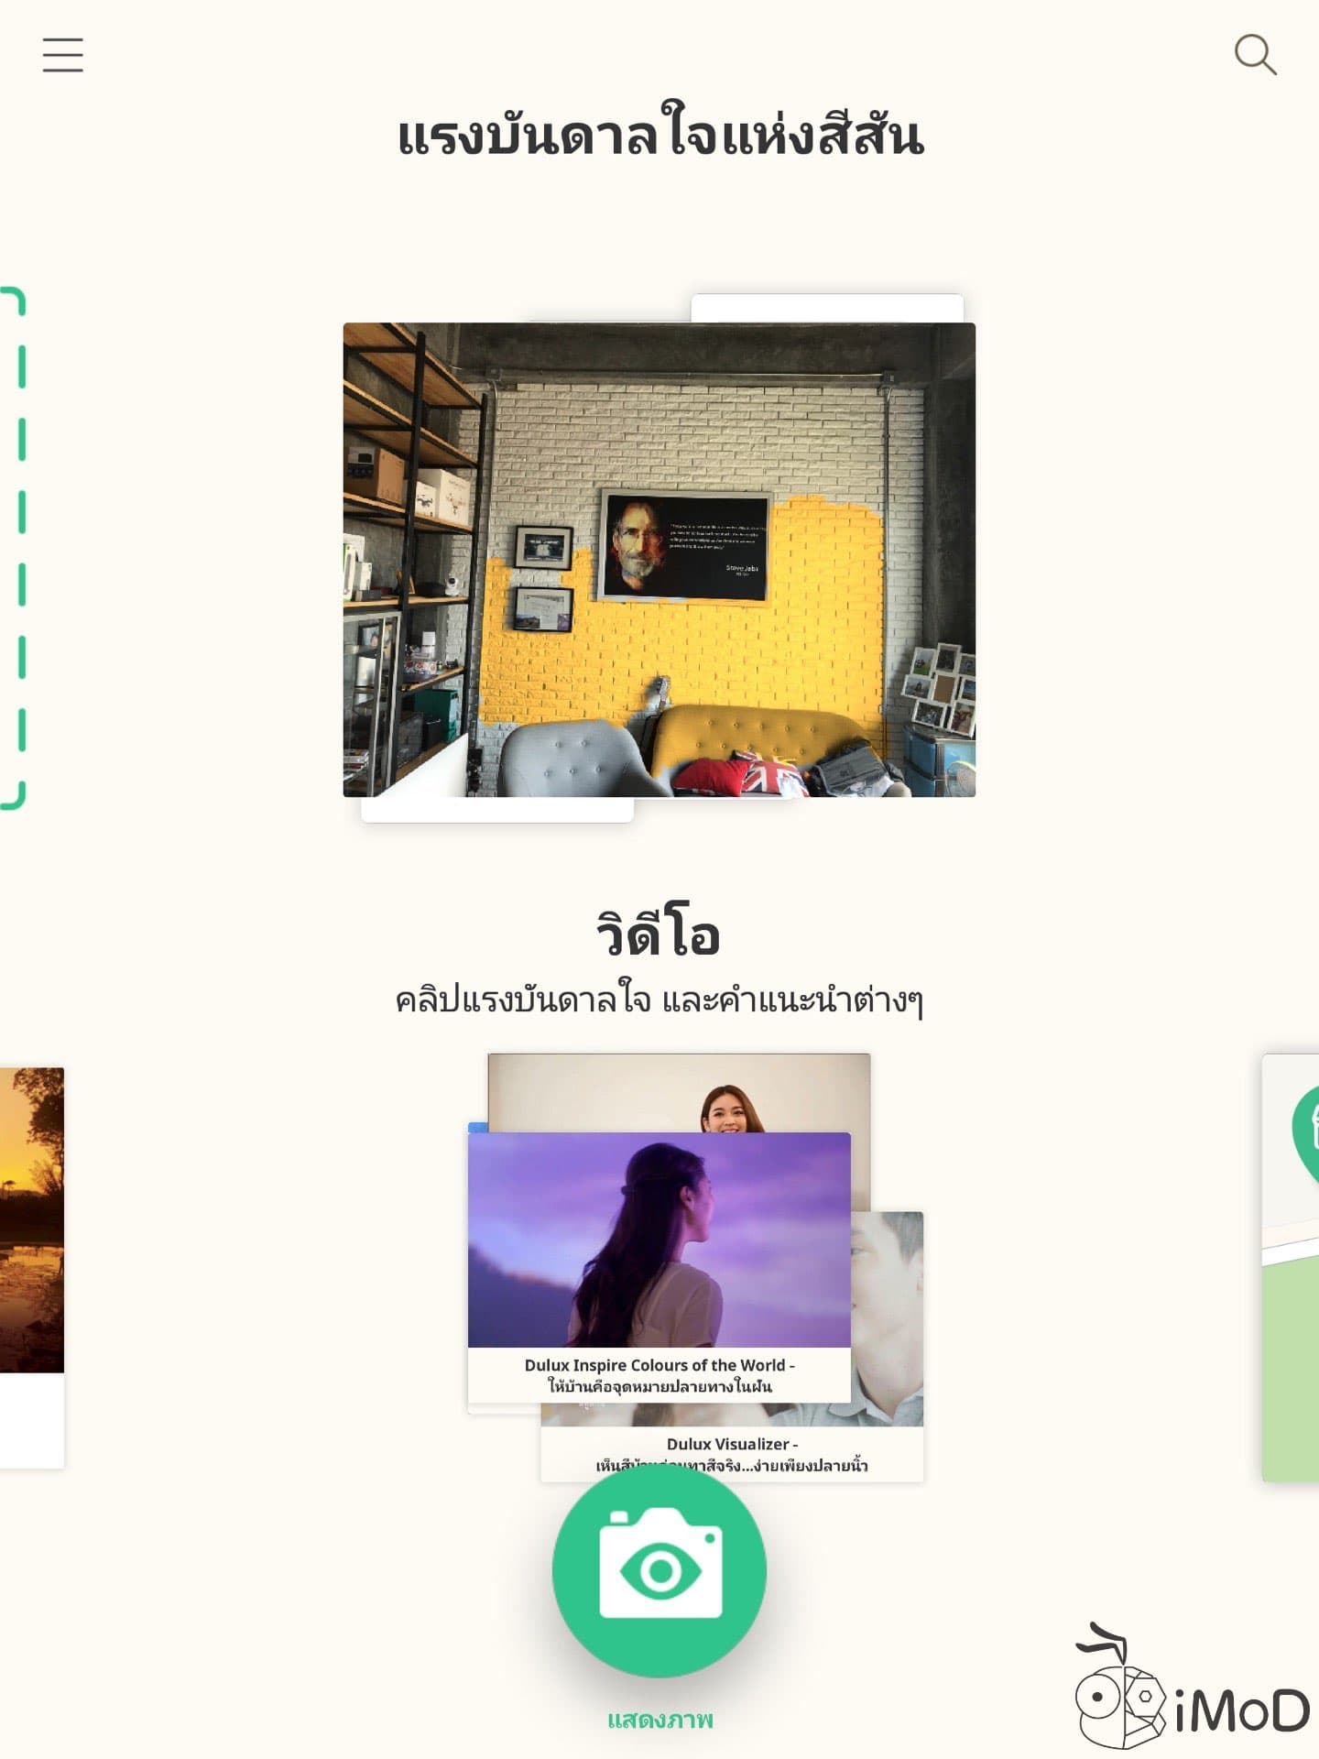Tap the iMoD watermark logo
The image size is (1319, 1759).
tap(1193, 1687)
